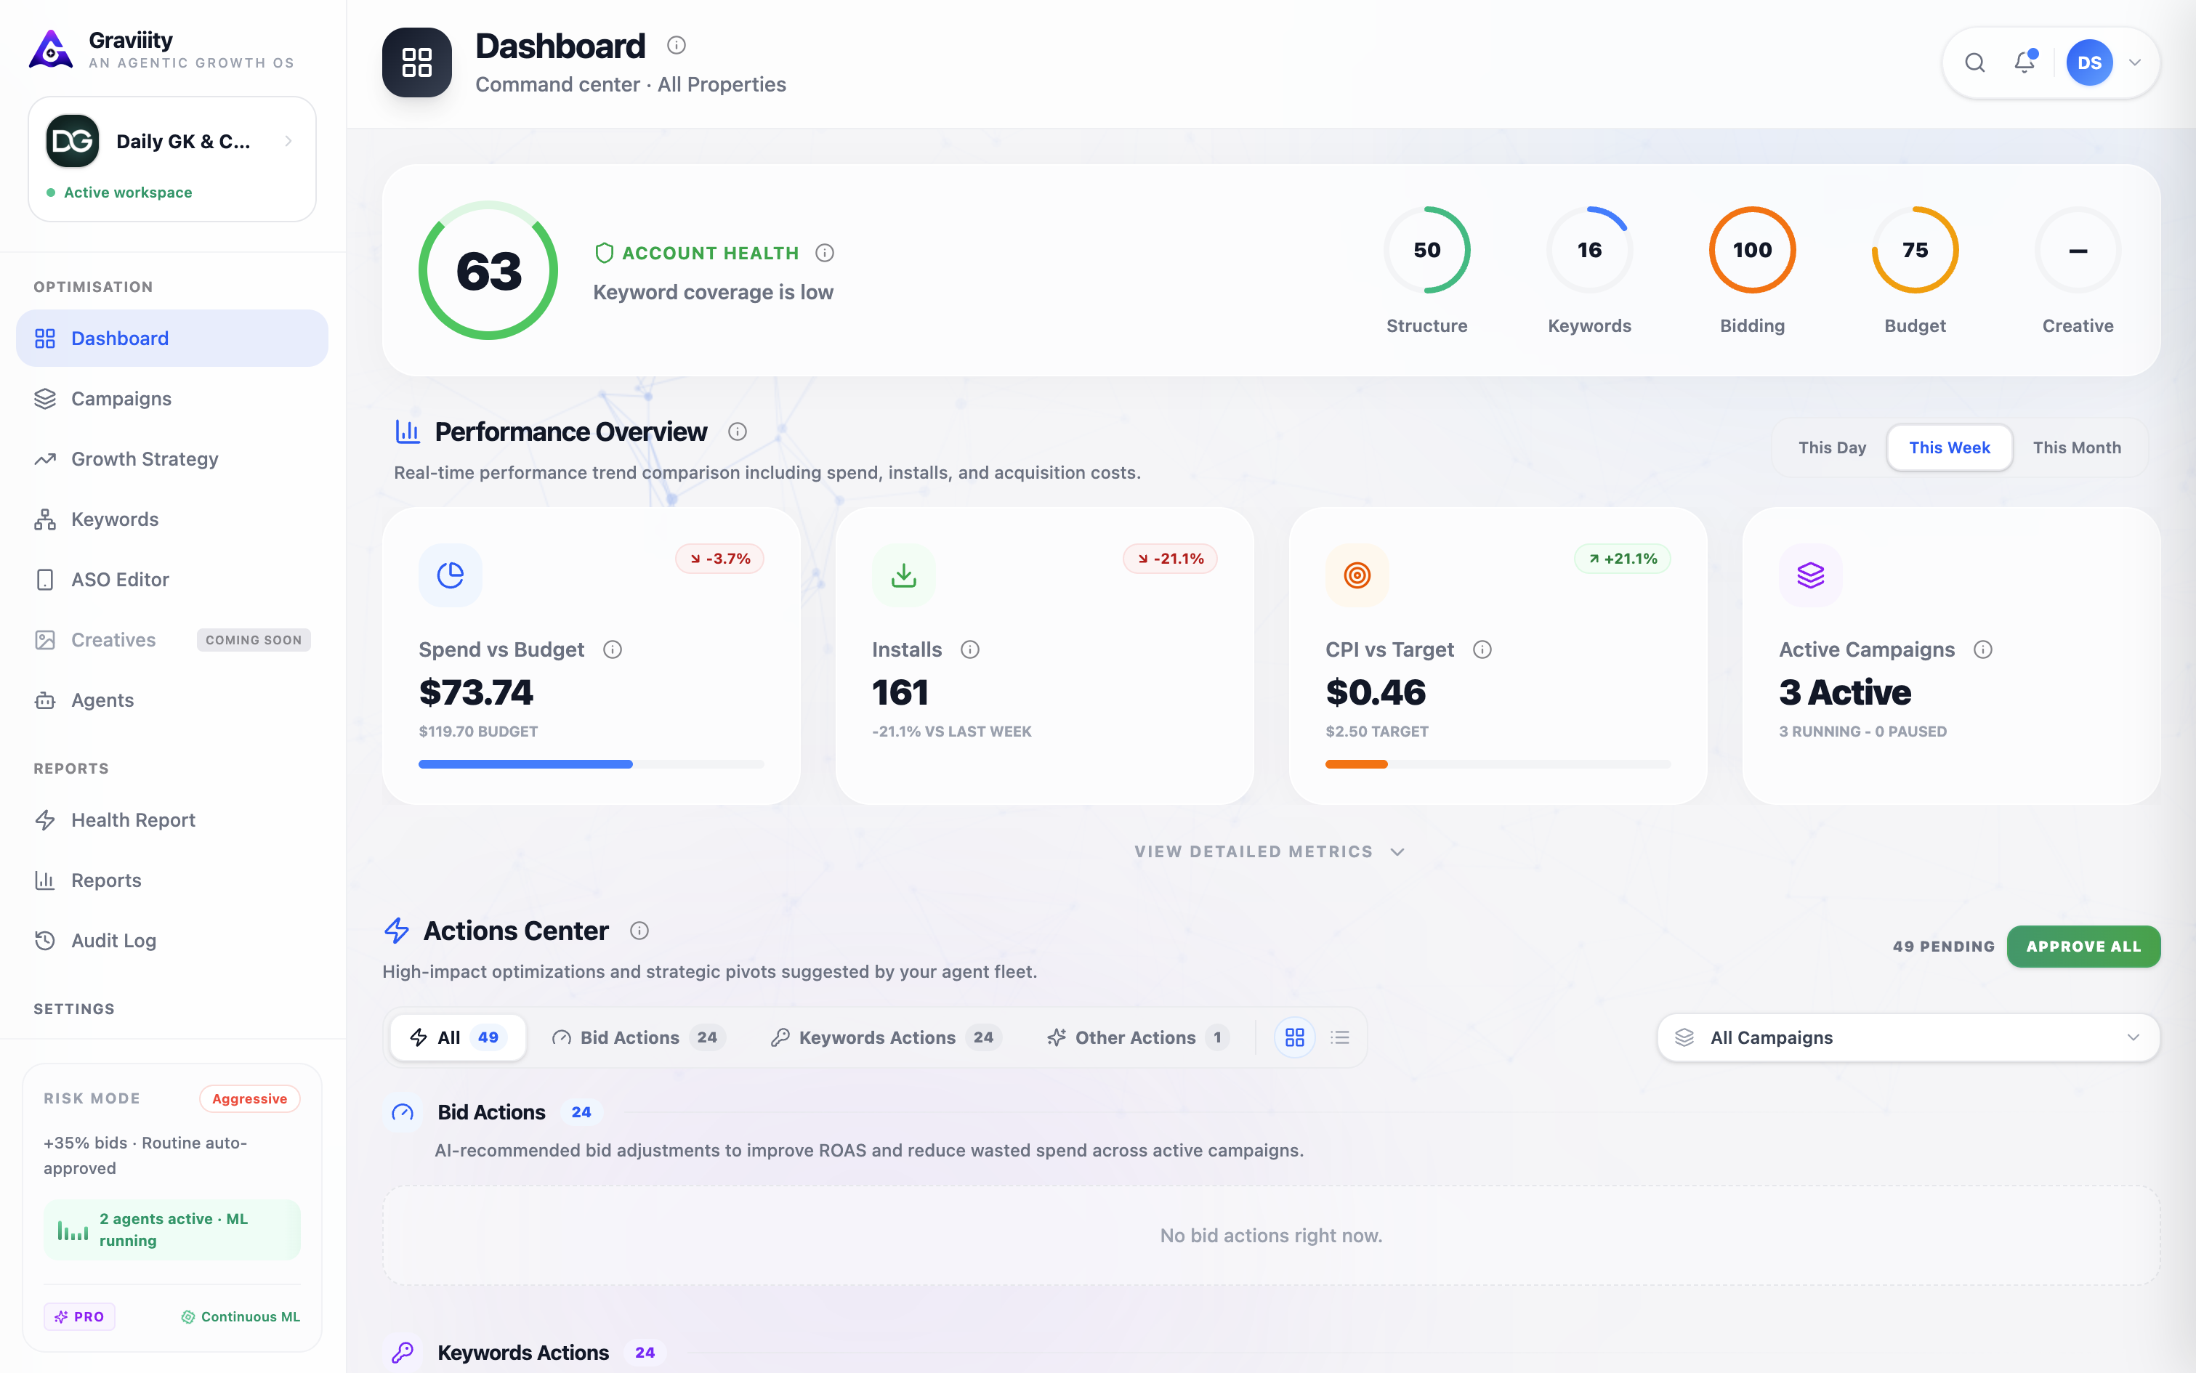This screenshot has width=2196, height=1373.
Task: Open the All Campaigns dropdown
Action: (1908, 1038)
